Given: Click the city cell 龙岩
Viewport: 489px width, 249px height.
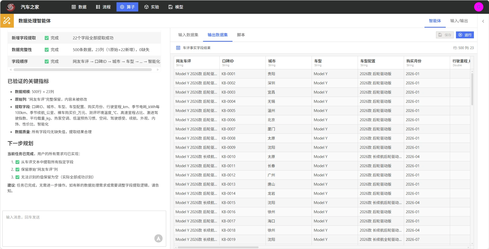Looking at the screenshot, I should [289, 194].
